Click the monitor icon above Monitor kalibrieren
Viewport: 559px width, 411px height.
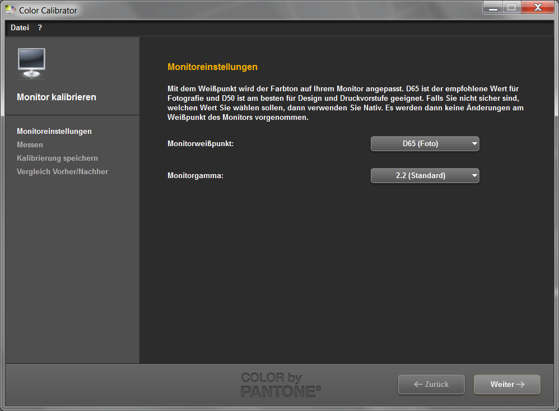pyautogui.click(x=32, y=63)
